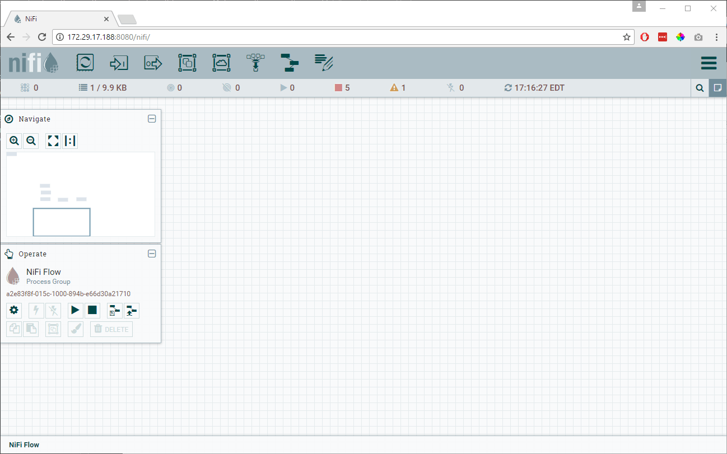
Task: Collapse the Navigate panel
Action: [x=152, y=119]
